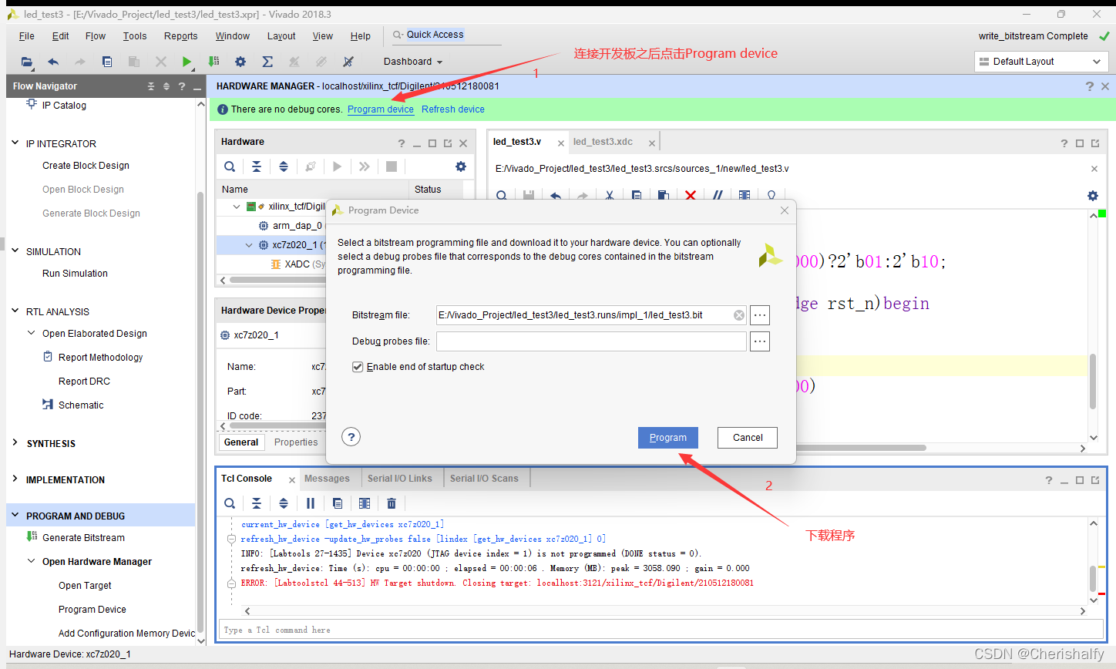
Task: Click Cancel in Program Device dialog
Action: 748,438
